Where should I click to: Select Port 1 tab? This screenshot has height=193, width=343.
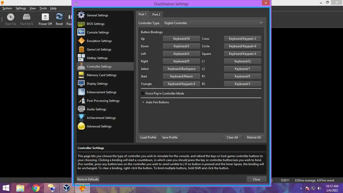pos(142,14)
